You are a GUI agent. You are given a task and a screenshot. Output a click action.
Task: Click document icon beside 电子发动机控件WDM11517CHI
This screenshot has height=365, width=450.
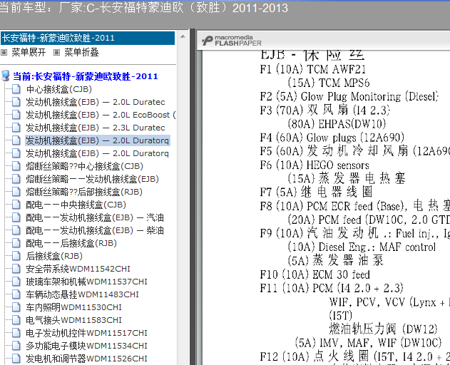coord(16,333)
